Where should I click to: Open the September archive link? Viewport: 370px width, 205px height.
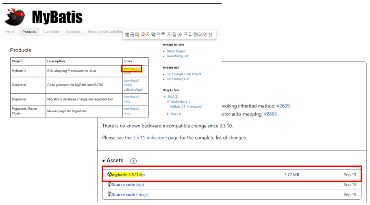(178, 102)
